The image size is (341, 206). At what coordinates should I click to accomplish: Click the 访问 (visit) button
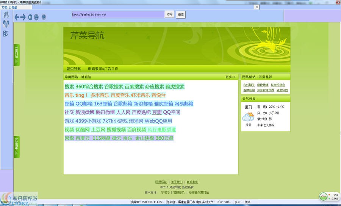click(x=169, y=14)
